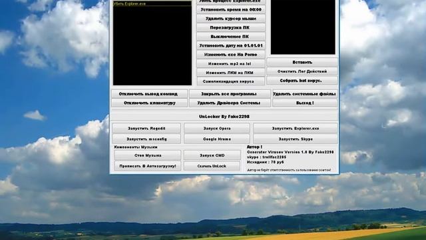
Task: Click the 'Изменить mp3 на lol' button
Action: pyautogui.click(x=231, y=64)
